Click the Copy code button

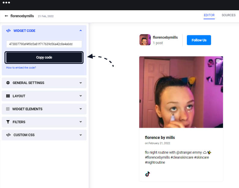[x=44, y=58]
